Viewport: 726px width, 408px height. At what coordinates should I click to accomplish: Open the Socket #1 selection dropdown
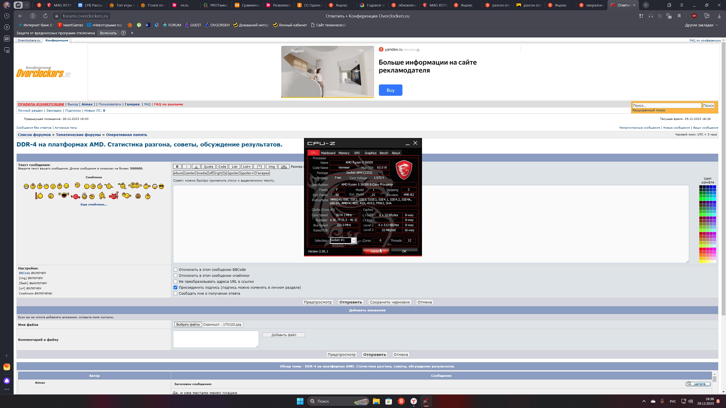point(353,241)
